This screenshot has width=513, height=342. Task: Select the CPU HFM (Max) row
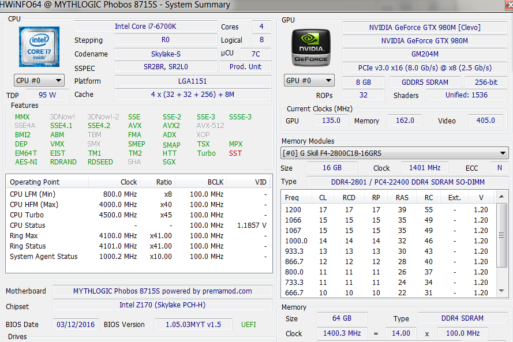(x=138, y=205)
